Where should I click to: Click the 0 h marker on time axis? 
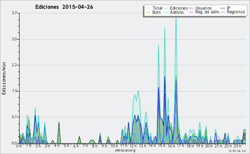point(19,146)
